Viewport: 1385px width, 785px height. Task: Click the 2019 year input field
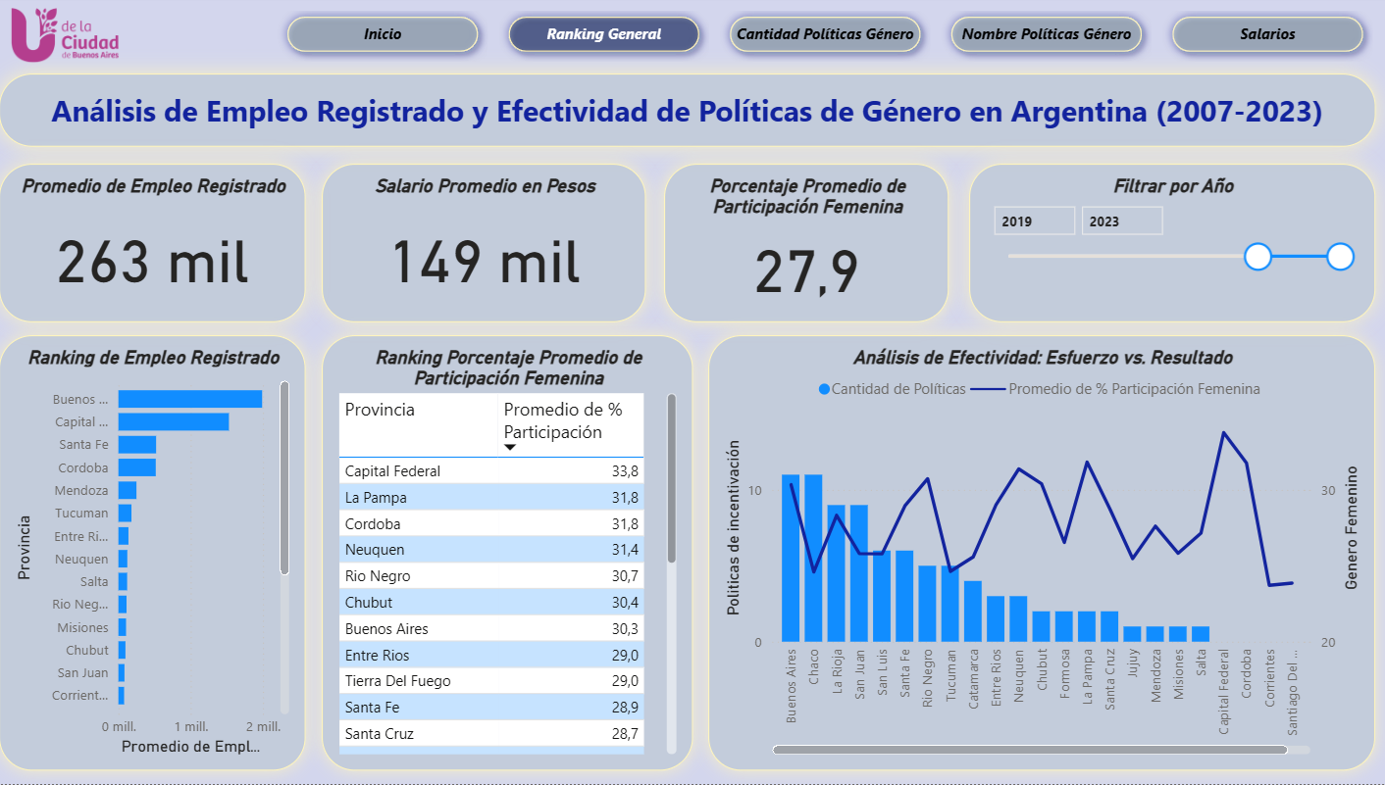(1034, 221)
